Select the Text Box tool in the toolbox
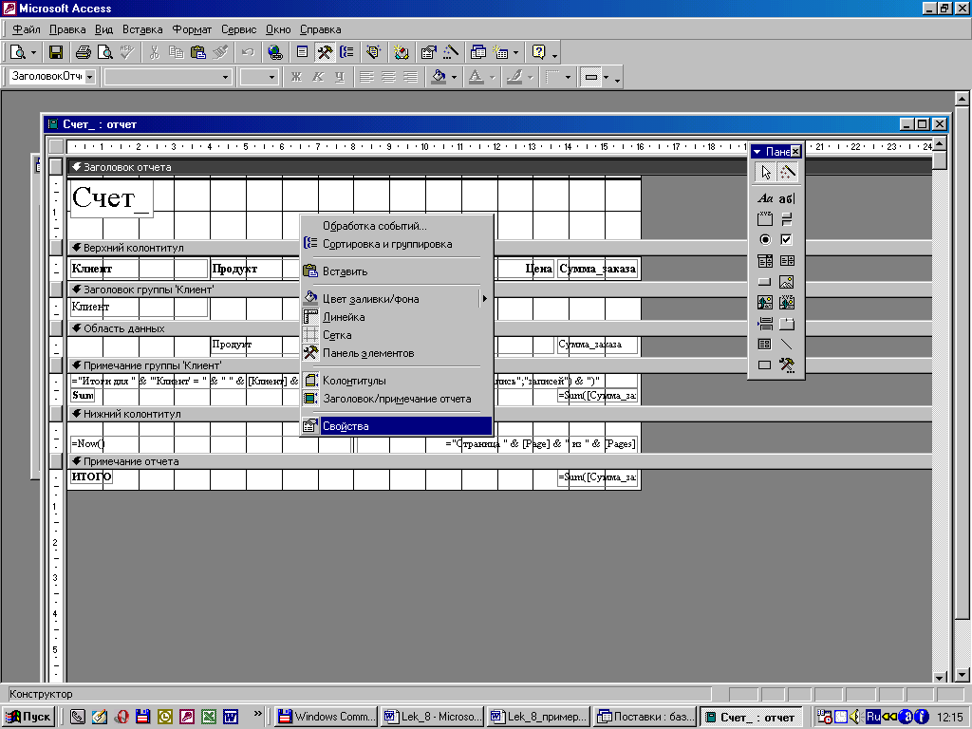Image resolution: width=972 pixels, height=729 pixels. [786, 198]
